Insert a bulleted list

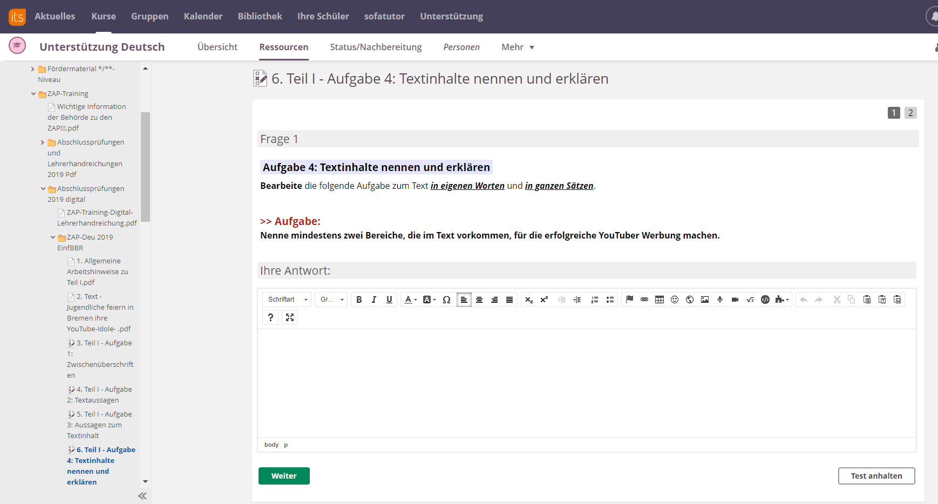coord(610,299)
